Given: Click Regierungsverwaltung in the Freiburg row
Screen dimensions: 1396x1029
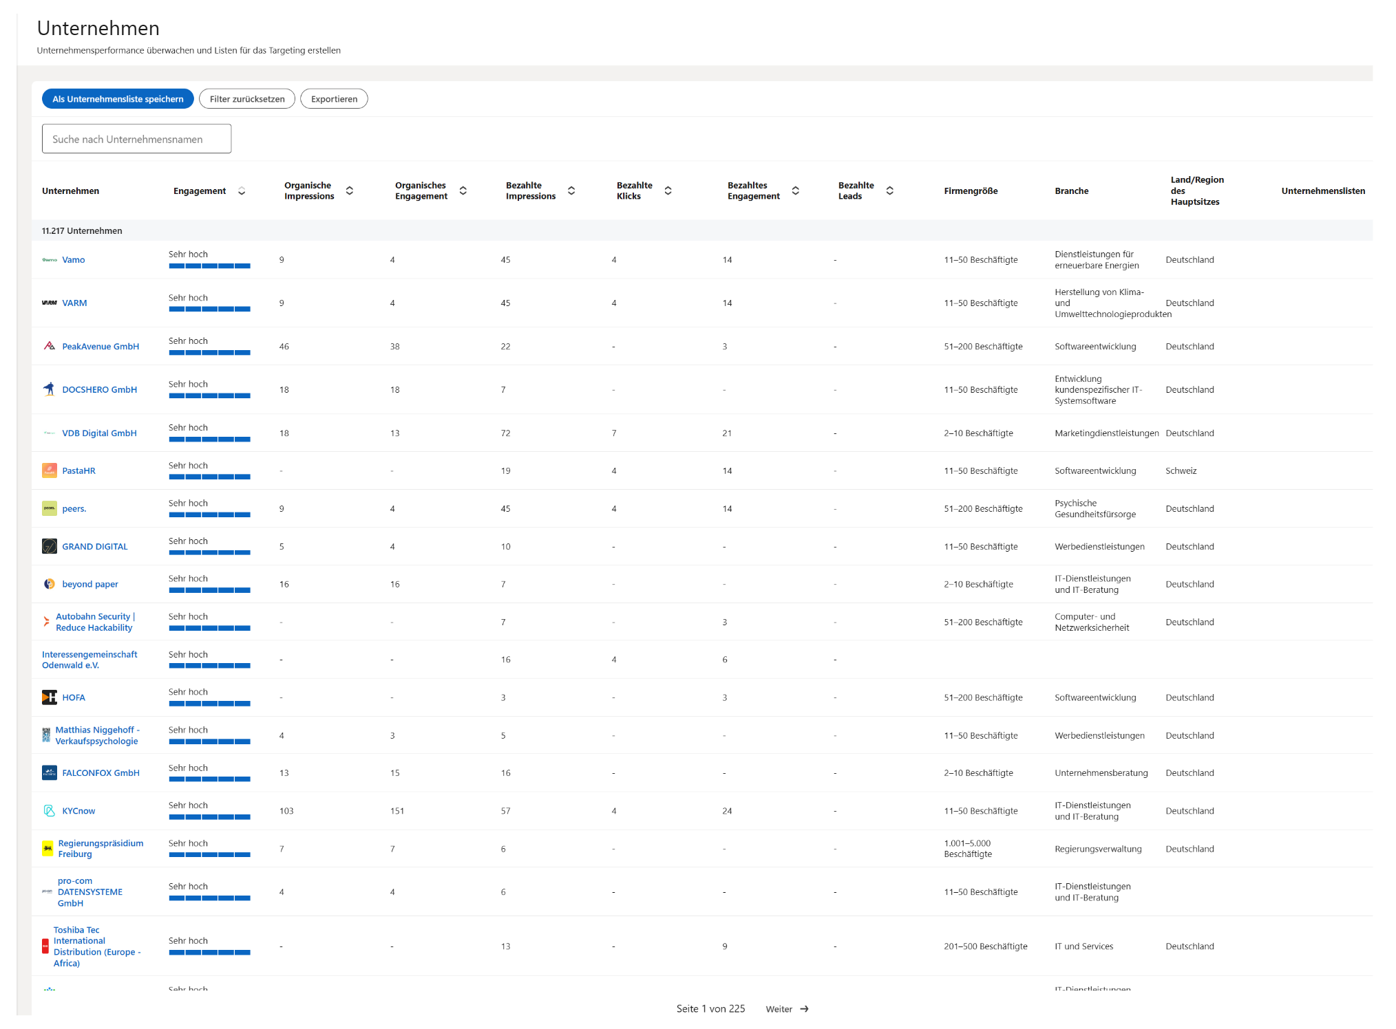Looking at the screenshot, I should click(1098, 849).
